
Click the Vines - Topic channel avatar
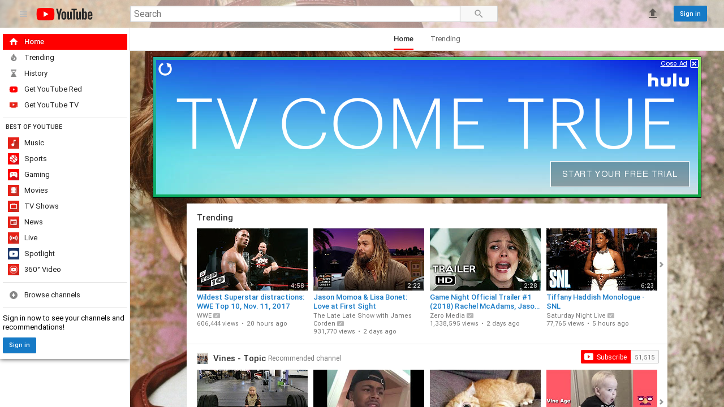click(x=202, y=358)
